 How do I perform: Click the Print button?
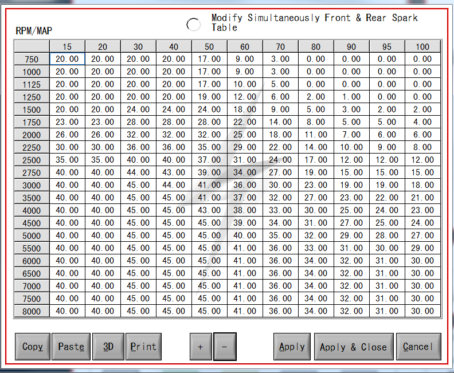[x=143, y=347]
